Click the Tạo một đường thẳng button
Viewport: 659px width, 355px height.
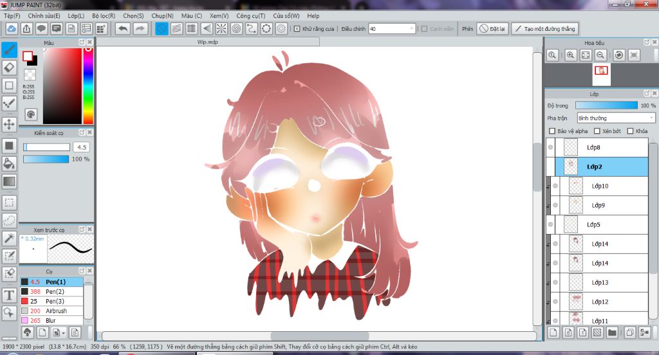point(545,28)
